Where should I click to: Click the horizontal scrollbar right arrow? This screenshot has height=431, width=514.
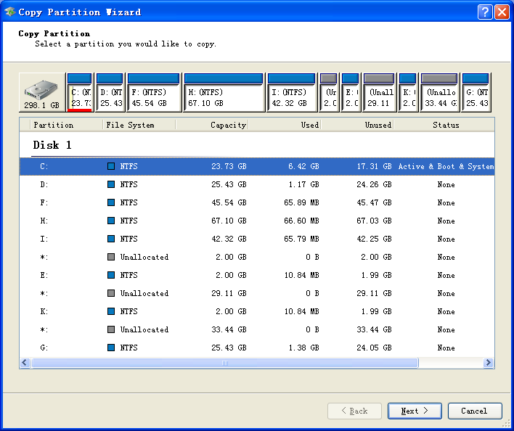click(489, 363)
